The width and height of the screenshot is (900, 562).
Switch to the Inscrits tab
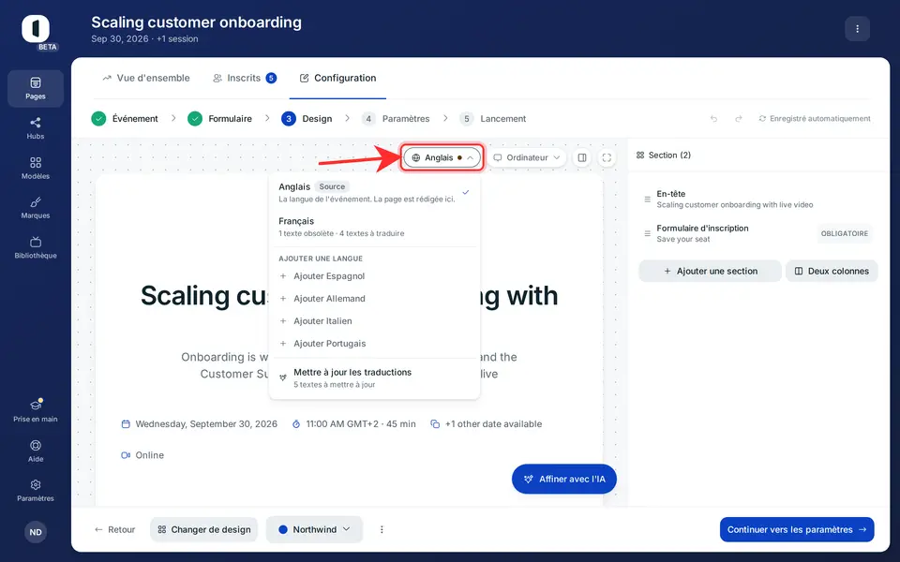coord(245,78)
